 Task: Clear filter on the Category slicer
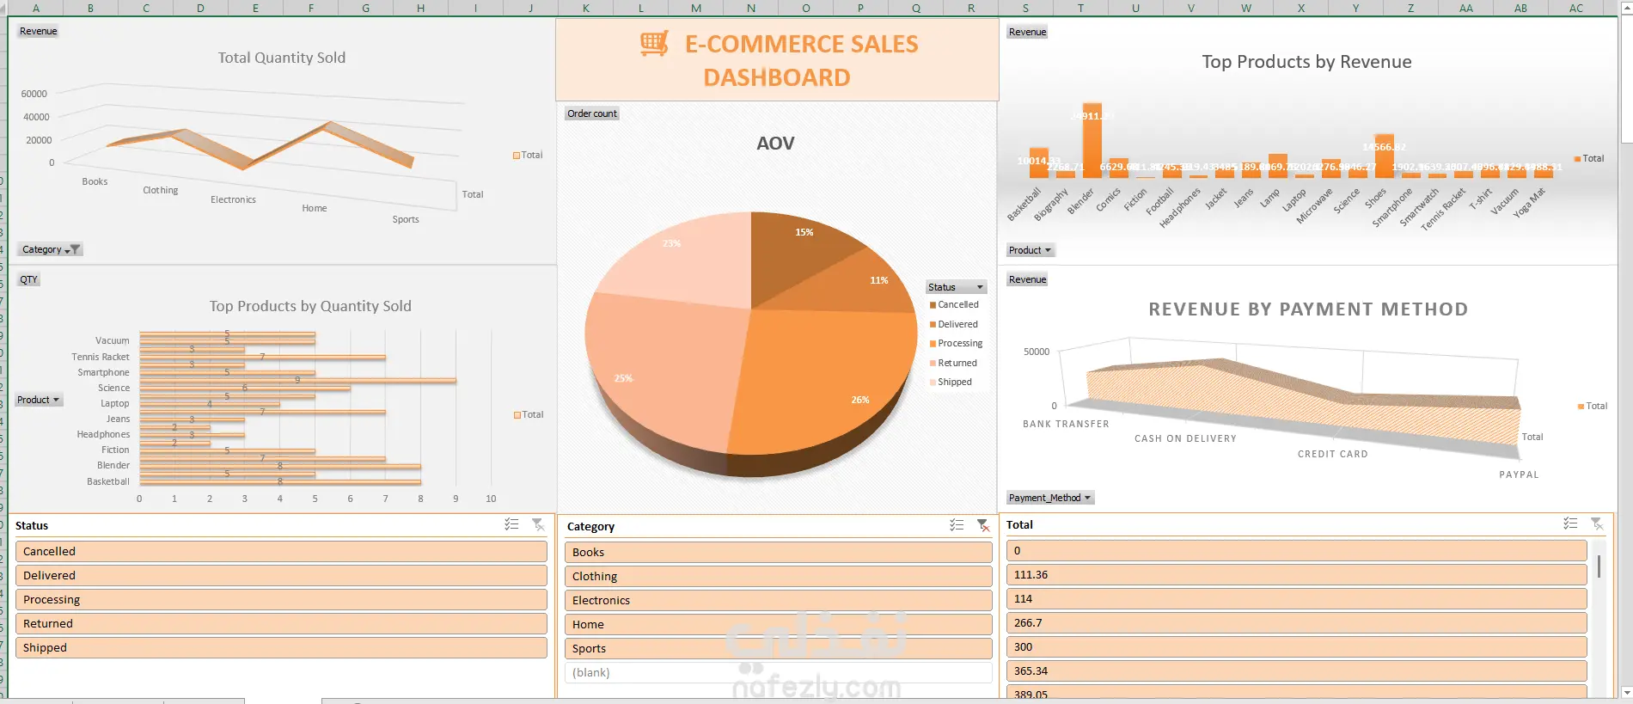(x=983, y=525)
